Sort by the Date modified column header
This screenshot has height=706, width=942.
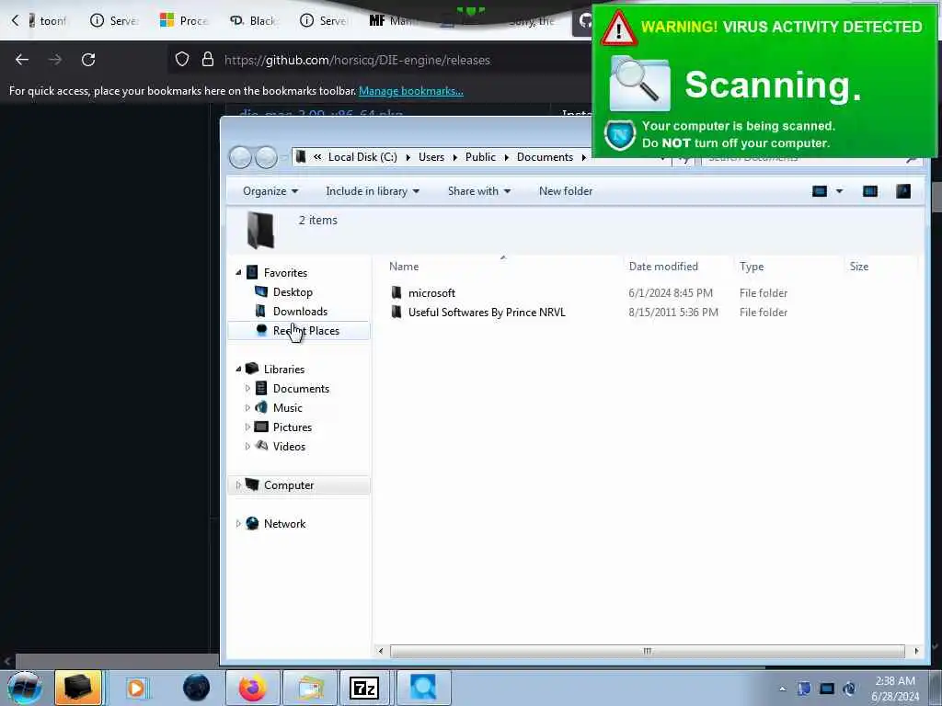click(x=663, y=266)
